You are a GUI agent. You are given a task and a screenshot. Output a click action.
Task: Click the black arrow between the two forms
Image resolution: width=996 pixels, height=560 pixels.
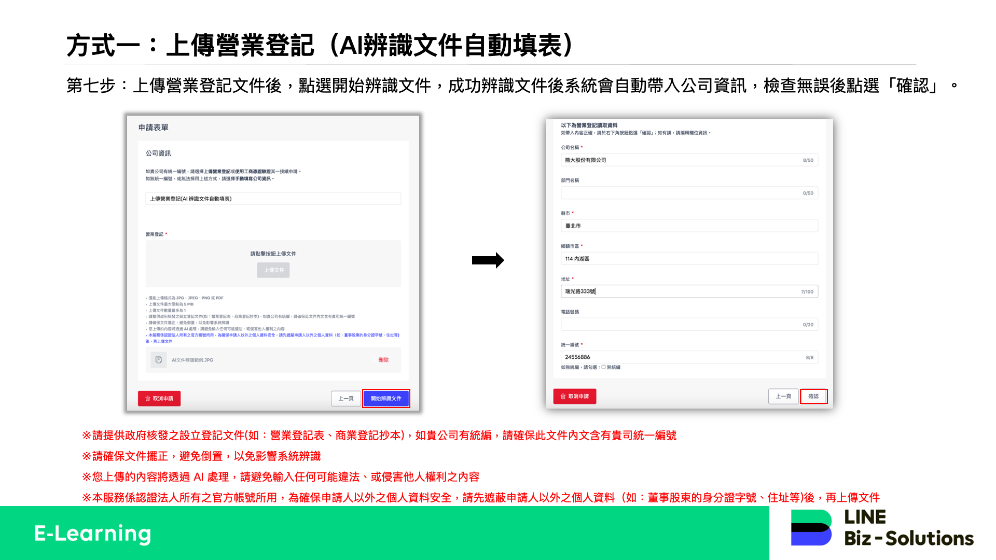coord(488,260)
